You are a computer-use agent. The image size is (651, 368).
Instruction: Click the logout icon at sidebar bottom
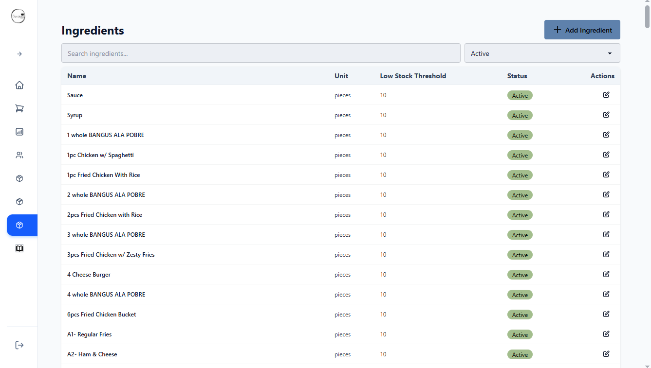tap(19, 345)
